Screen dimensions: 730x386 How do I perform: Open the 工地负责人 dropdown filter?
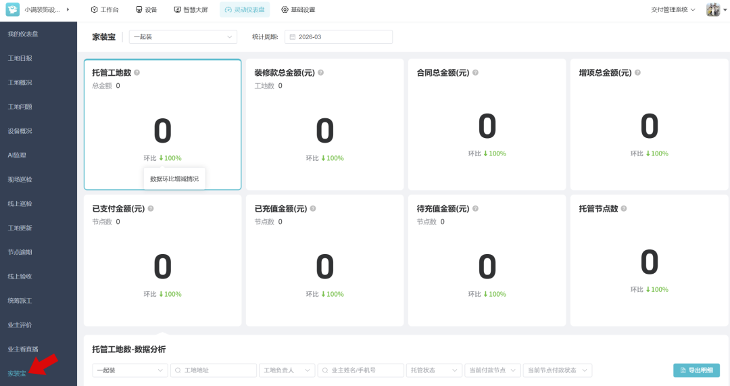tap(287, 370)
